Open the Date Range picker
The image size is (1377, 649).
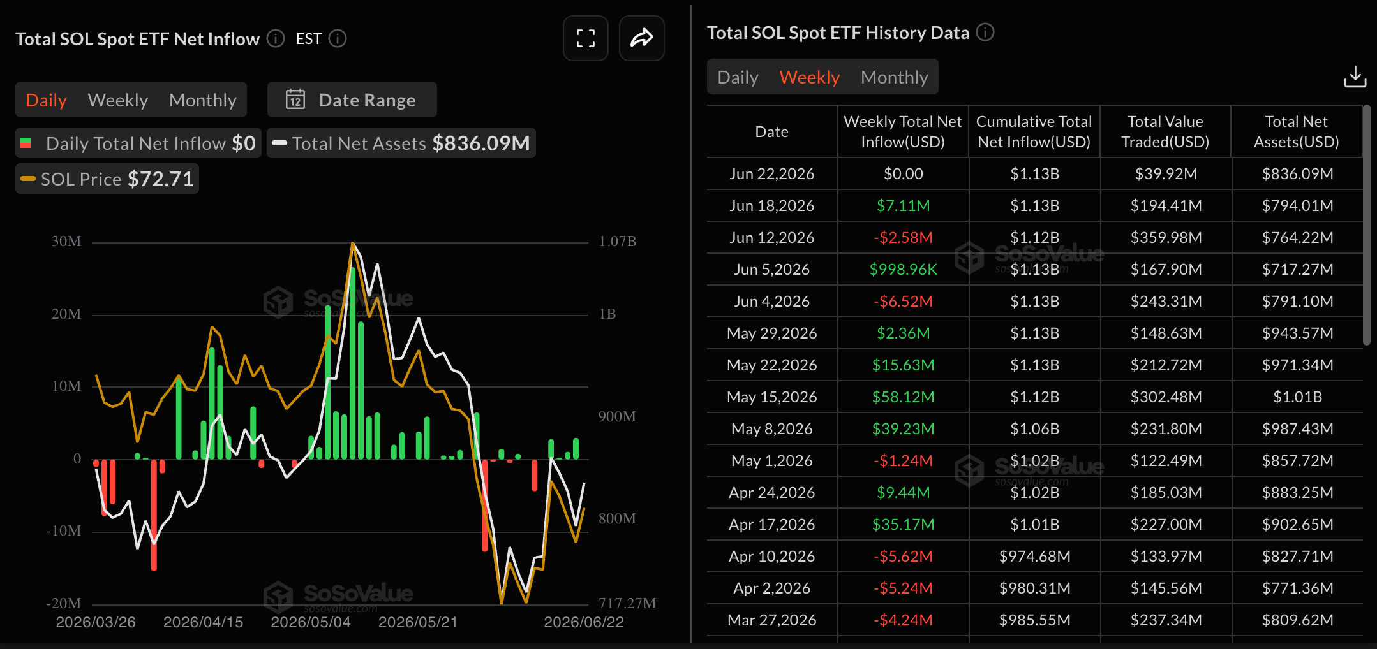(352, 99)
